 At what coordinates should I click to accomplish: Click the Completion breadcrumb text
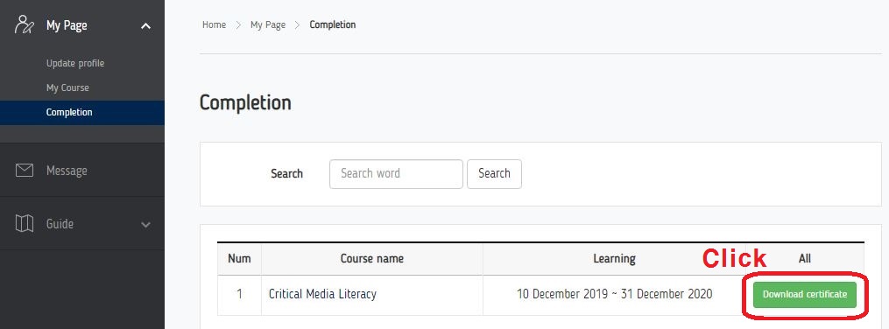333,24
